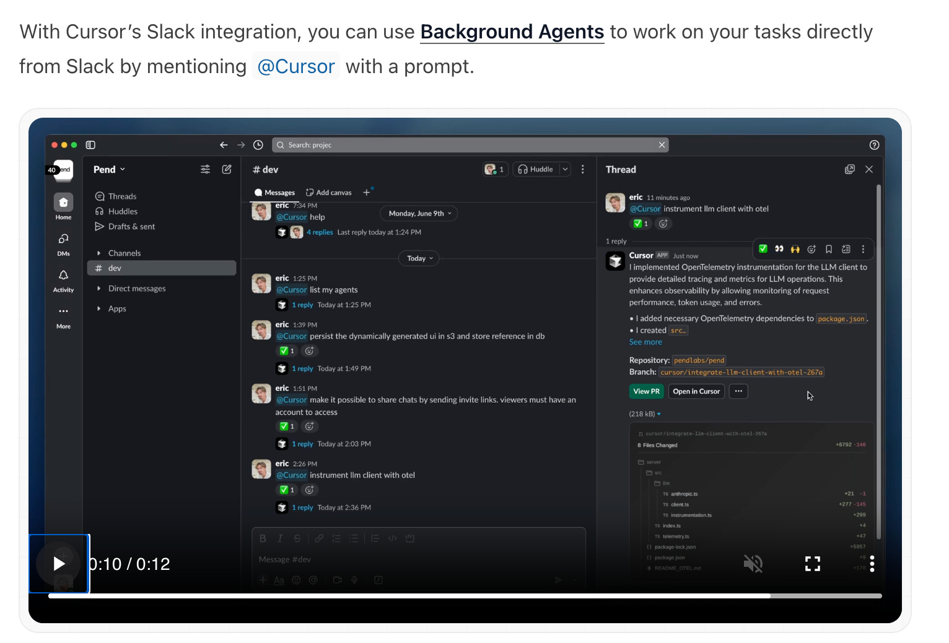Open 1 reply at 1:49 PM
Viewport: 949px width, 643px height.
[302, 369]
